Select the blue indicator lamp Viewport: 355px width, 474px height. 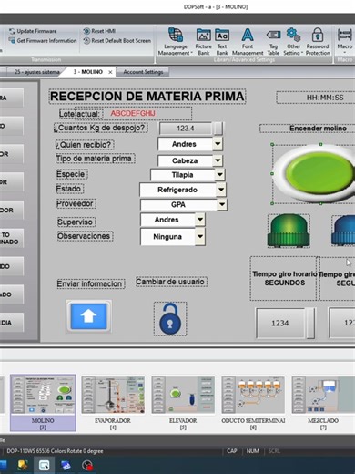click(x=343, y=231)
